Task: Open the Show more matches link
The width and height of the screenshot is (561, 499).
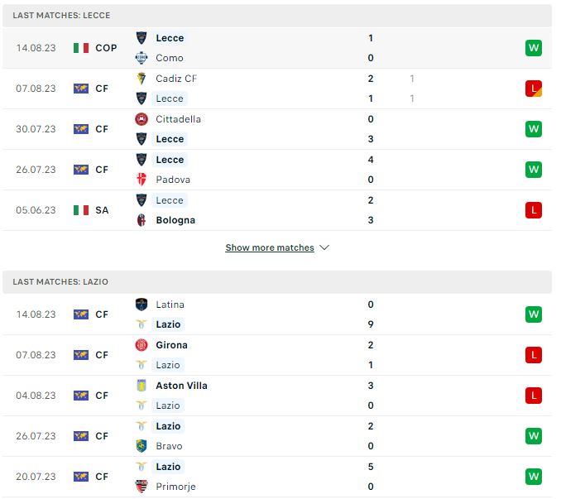Action: pos(270,247)
